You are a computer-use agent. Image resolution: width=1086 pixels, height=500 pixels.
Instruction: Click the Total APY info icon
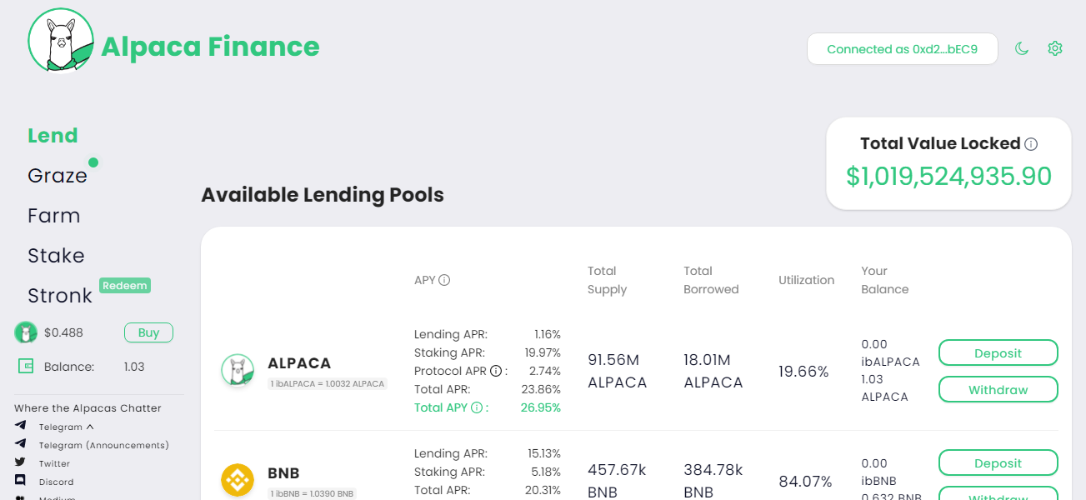(477, 407)
